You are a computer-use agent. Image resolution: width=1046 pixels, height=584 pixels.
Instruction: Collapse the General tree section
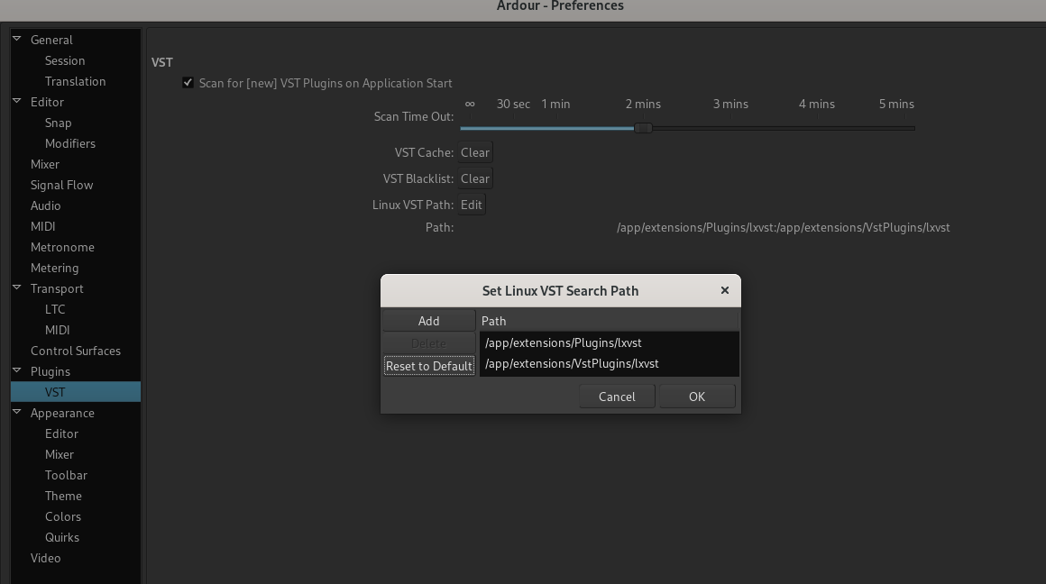pos(16,40)
